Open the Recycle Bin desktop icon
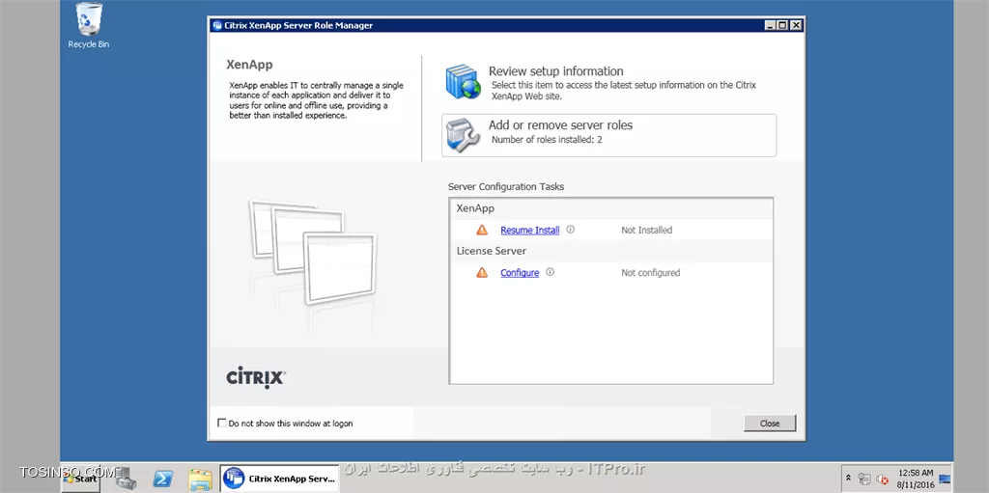Screen dimensions: 989x493 pos(88,25)
